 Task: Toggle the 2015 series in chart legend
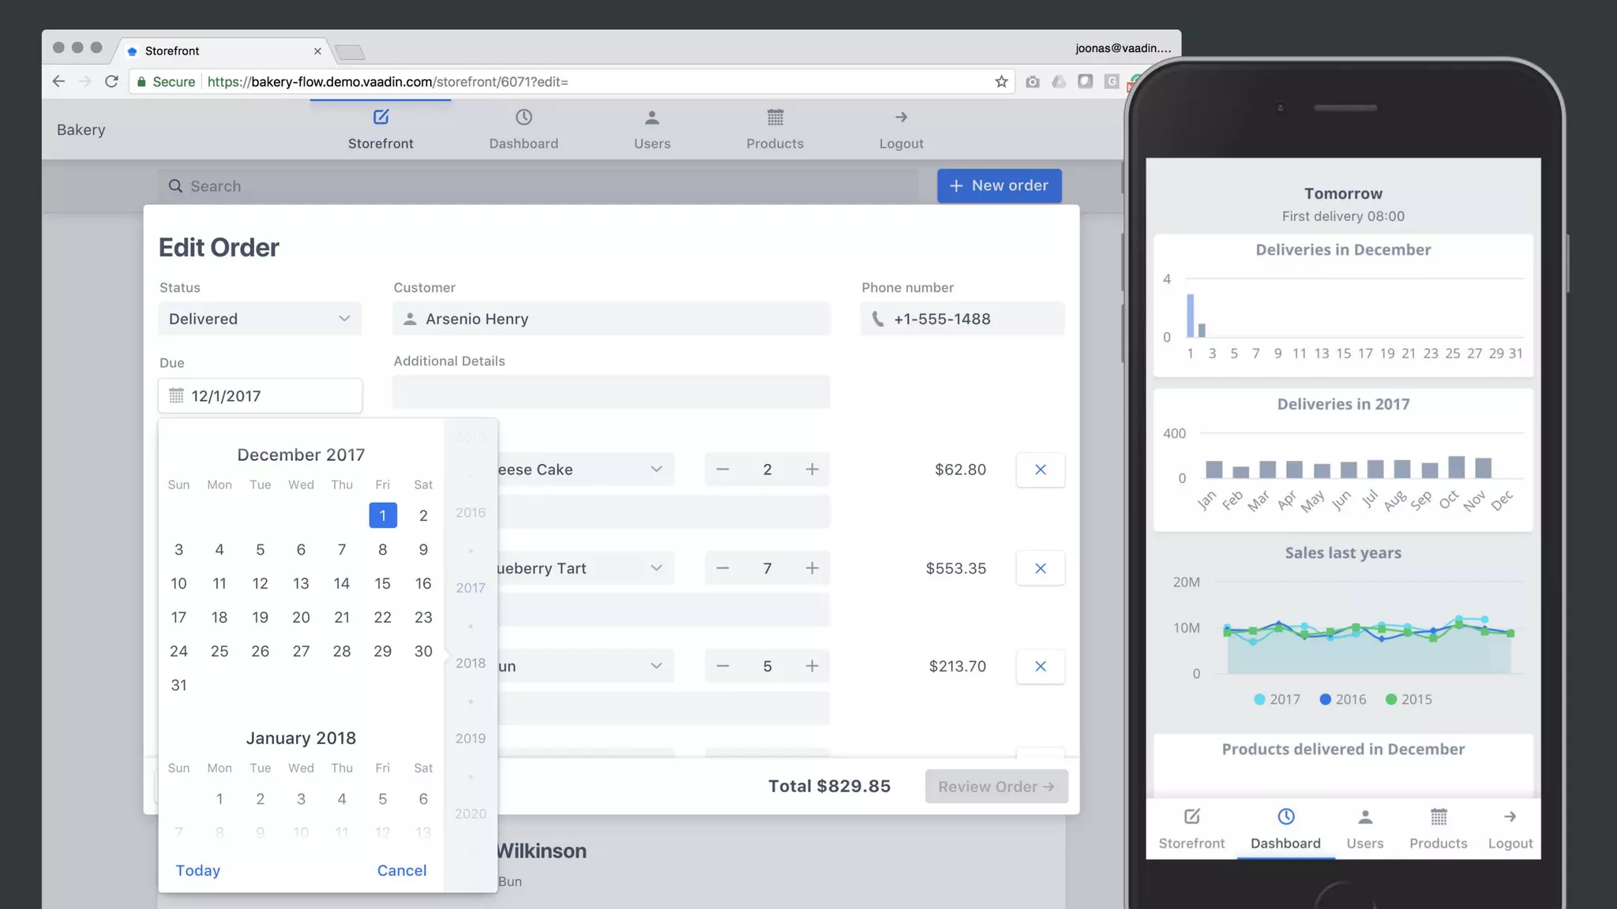[1408, 699]
